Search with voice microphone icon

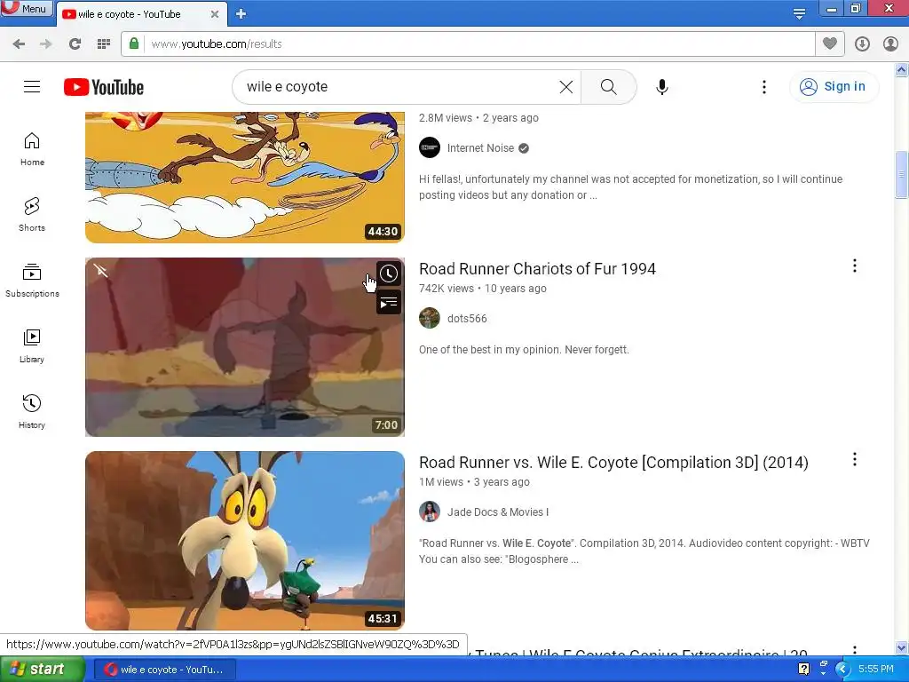click(x=662, y=87)
